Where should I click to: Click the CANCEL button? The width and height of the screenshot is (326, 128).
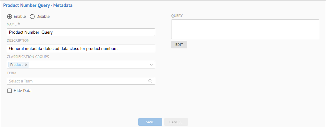(176, 122)
